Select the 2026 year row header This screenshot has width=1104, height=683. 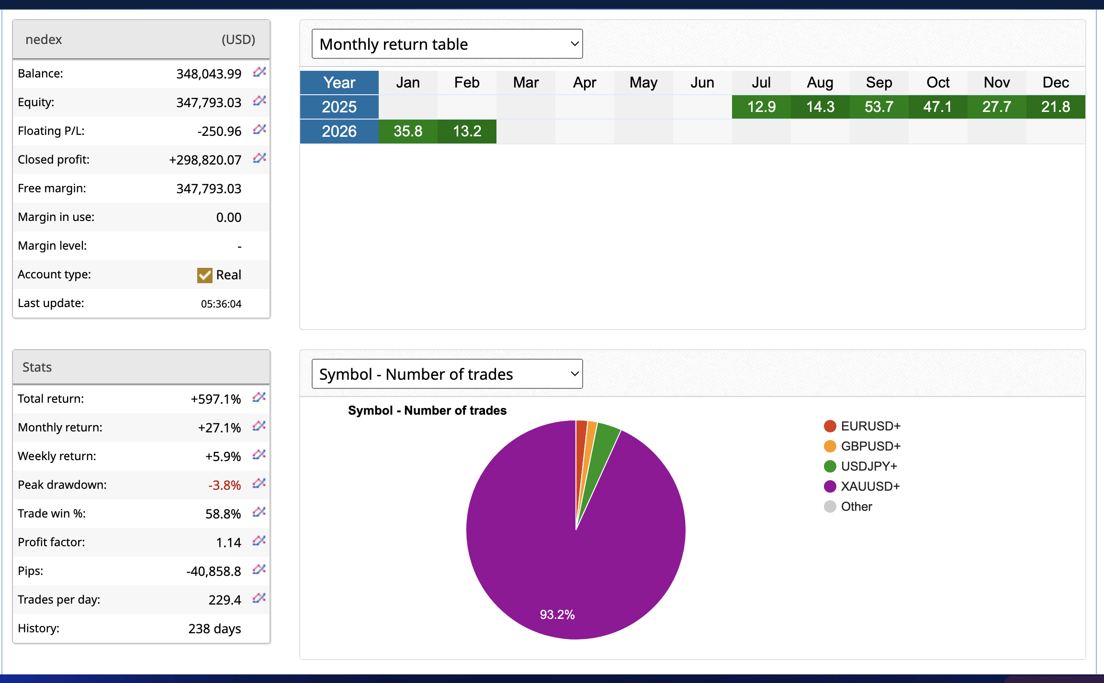click(x=339, y=132)
